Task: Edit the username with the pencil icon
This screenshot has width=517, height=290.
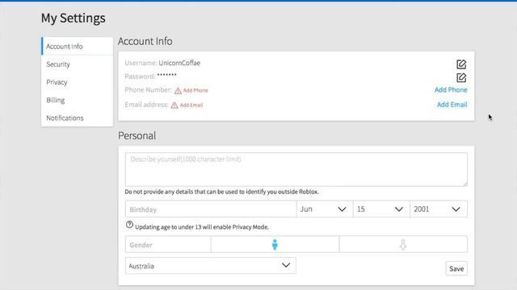Action: (x=461, y=64)
